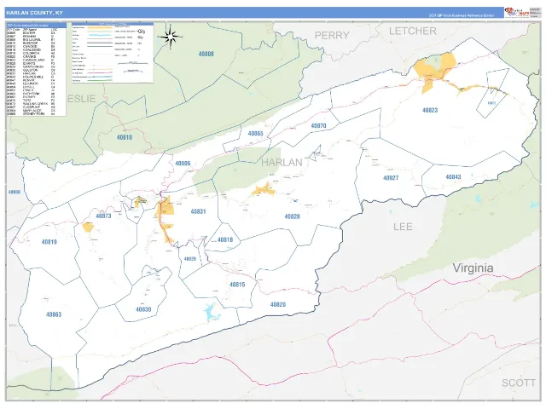The width and height of the screenshot is (546, 409).
Task: Click the Virginia state label
Action: [473, 268]
